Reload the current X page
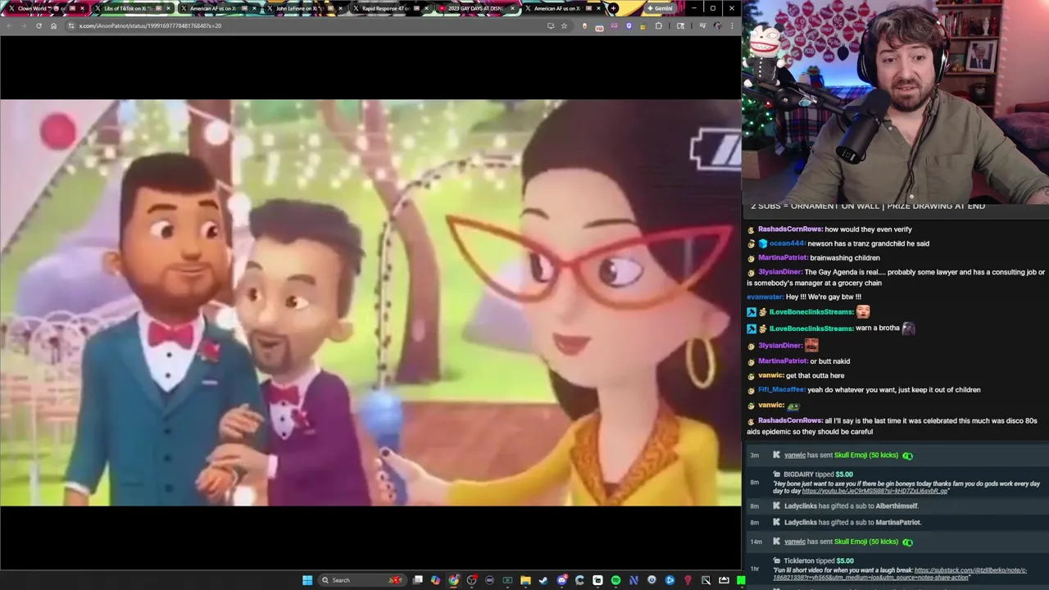 tap(39, 25)
